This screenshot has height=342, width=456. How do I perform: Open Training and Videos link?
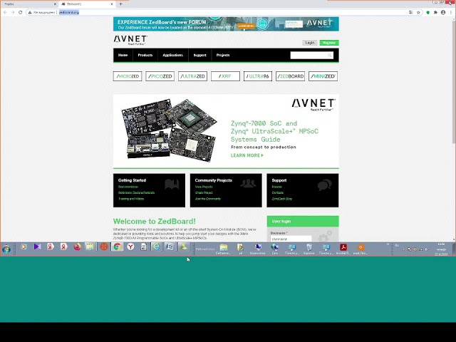coord(131,199)
